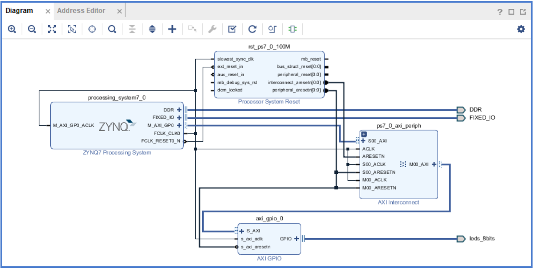Float the Diagram panel in new window
Viewport: 537px width, 270px height.
point(523,12)
